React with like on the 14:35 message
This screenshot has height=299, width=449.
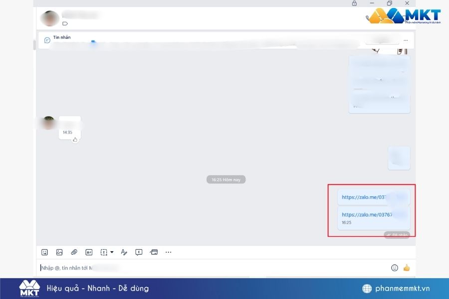pos(75,140)
